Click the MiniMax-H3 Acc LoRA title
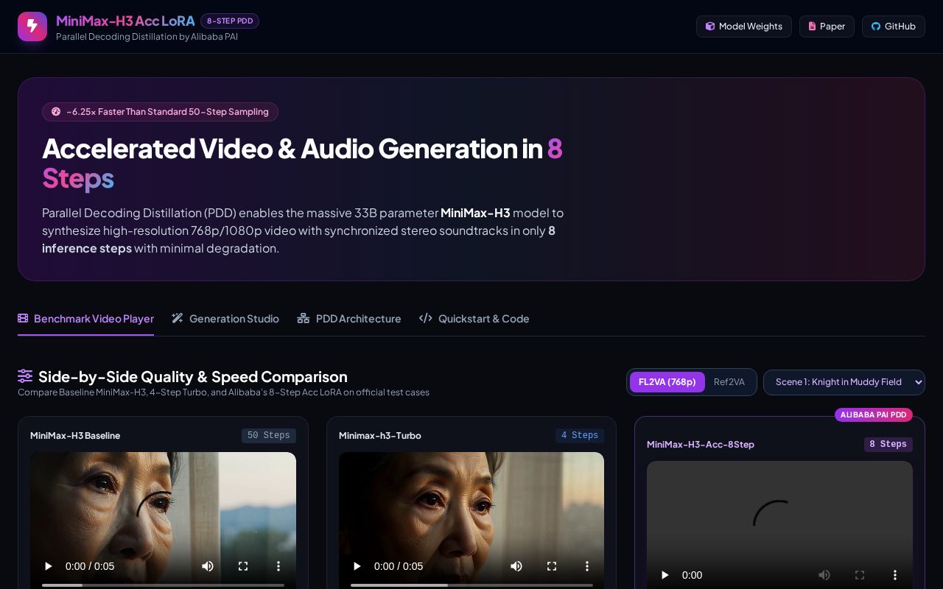 coord(125,21)
